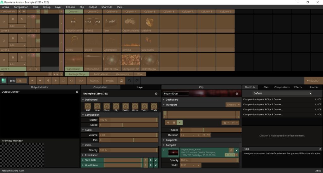Image resolution: width=323 pixels, height=173 pixels.
Task: Play the clip backwards in Transport
Action: click(x=168, y=123)
